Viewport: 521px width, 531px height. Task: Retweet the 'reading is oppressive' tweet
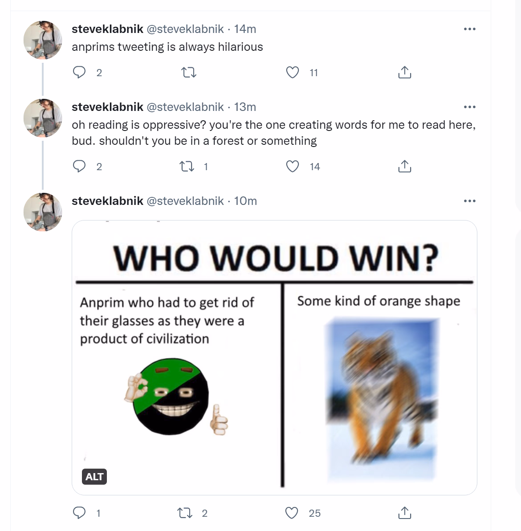tap(187, 166)
